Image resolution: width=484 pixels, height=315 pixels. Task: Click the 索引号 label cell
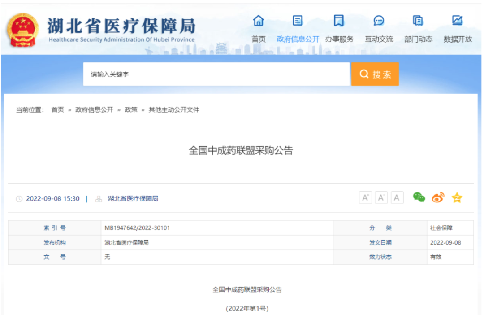point(55,228)
